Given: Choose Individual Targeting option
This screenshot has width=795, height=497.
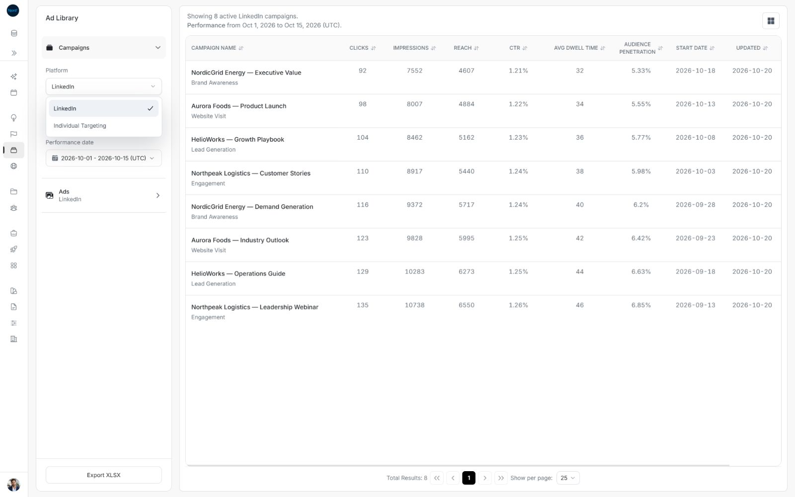Looking at the screenshot, I should pos(103,126).
